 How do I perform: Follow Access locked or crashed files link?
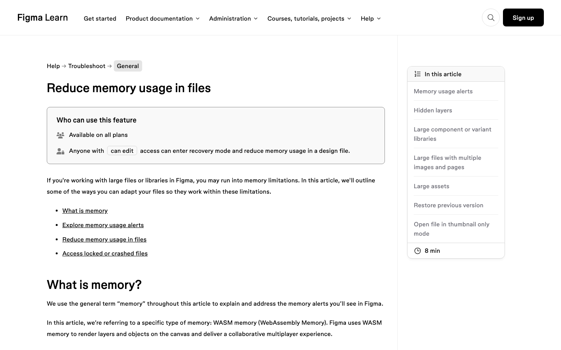[105, 254]
